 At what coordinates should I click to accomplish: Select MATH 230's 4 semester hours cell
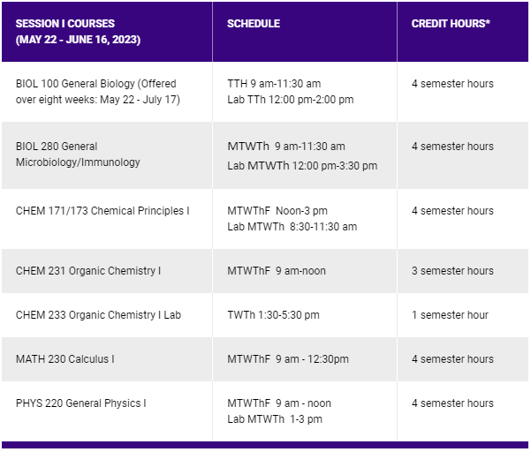[452, 358]
